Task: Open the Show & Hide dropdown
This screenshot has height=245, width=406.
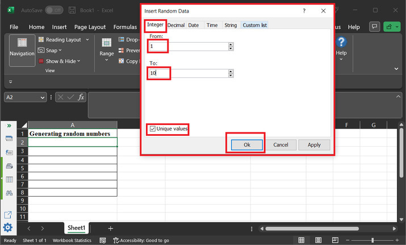Action: pyautogui.click(x=78, y=61)
